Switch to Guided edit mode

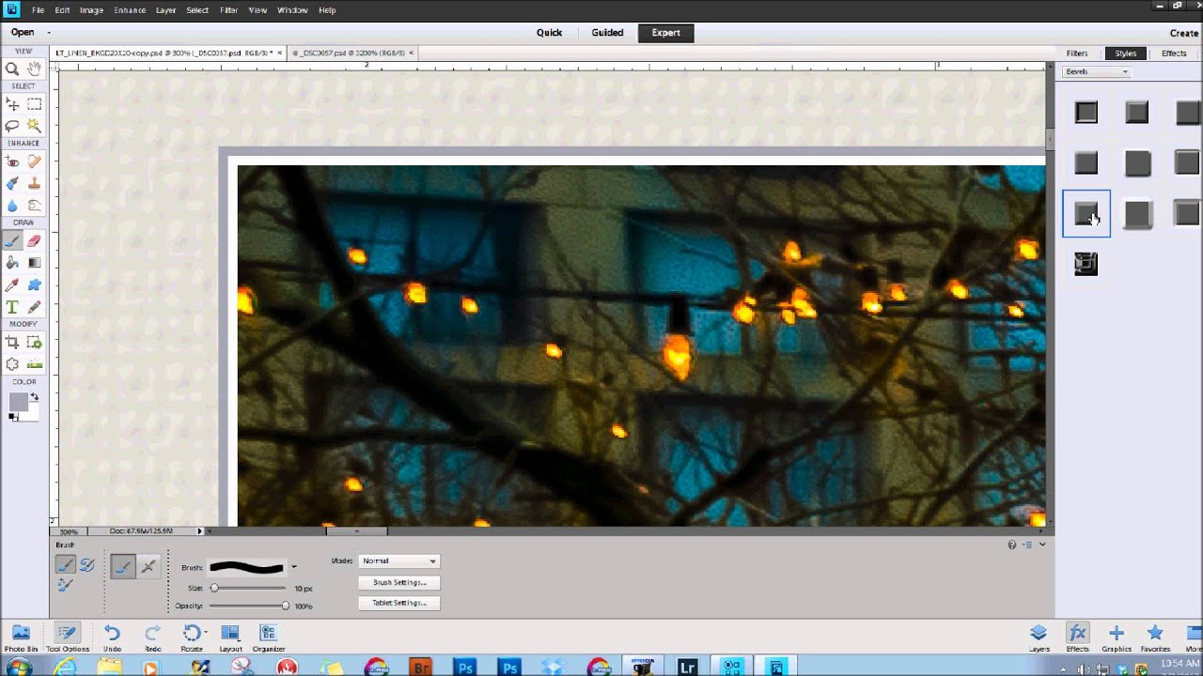[607, 33]
